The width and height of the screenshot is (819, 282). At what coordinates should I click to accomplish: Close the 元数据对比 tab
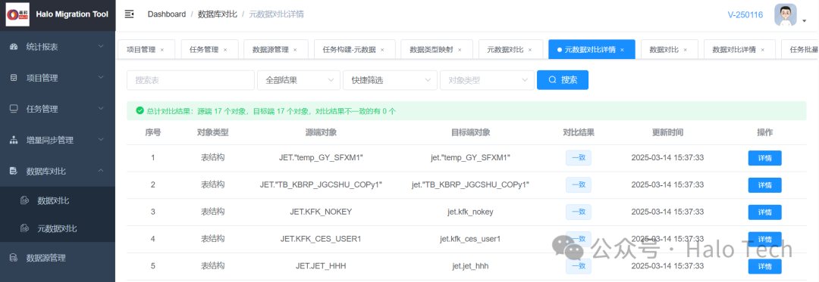[529, 50]
